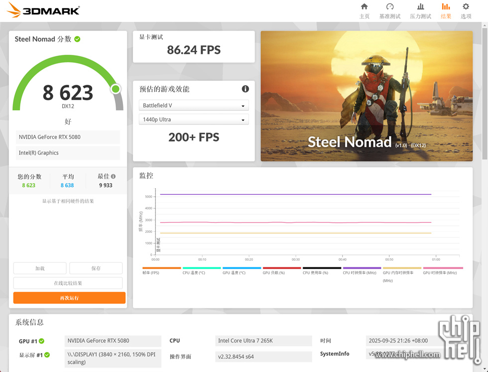Open the Options (选项) gear tab
The height and width of the screenshot is (372, 488).
[466, 11]
